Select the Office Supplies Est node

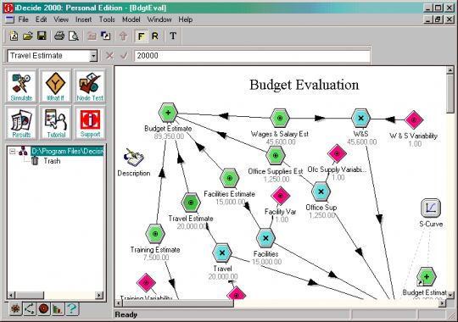coord(276,156)
